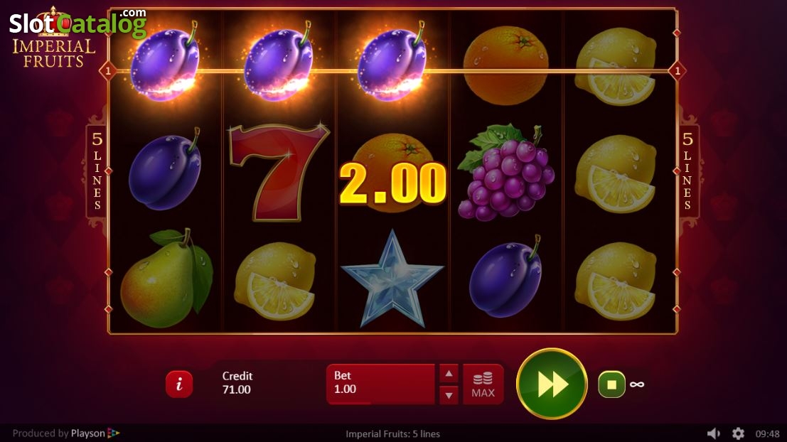787x442 pixels.
Task: Decrease bet with the down arrow
Action: click(x=449, y=395)
